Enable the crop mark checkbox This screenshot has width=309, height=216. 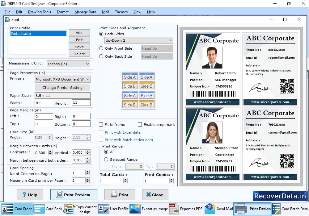140,125
